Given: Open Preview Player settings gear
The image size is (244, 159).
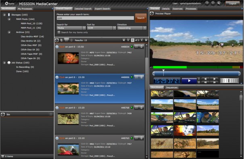Looking at the screenshot, I should (x=152, y=14).
